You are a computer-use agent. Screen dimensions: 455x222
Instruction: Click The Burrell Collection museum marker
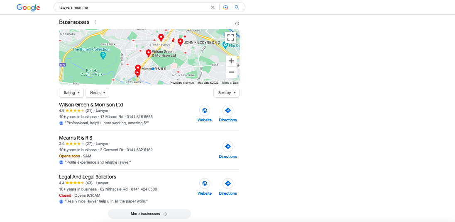click(103, 55)
